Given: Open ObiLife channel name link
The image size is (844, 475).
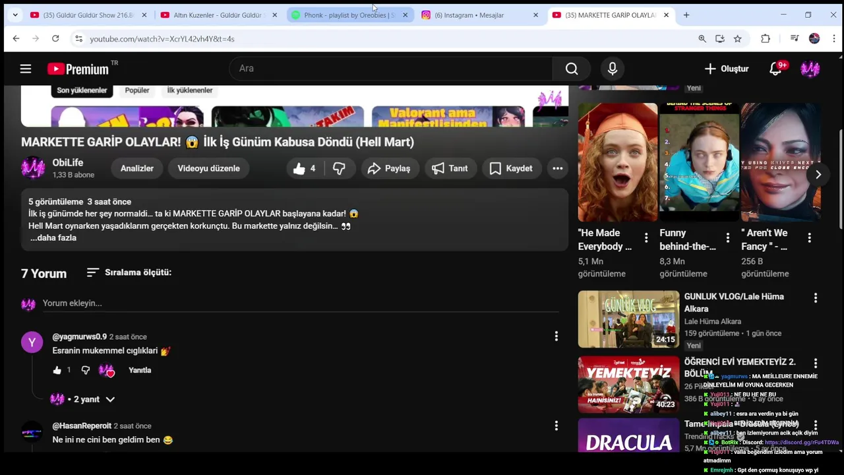Looking at the screenshot, I should point(68,162).
